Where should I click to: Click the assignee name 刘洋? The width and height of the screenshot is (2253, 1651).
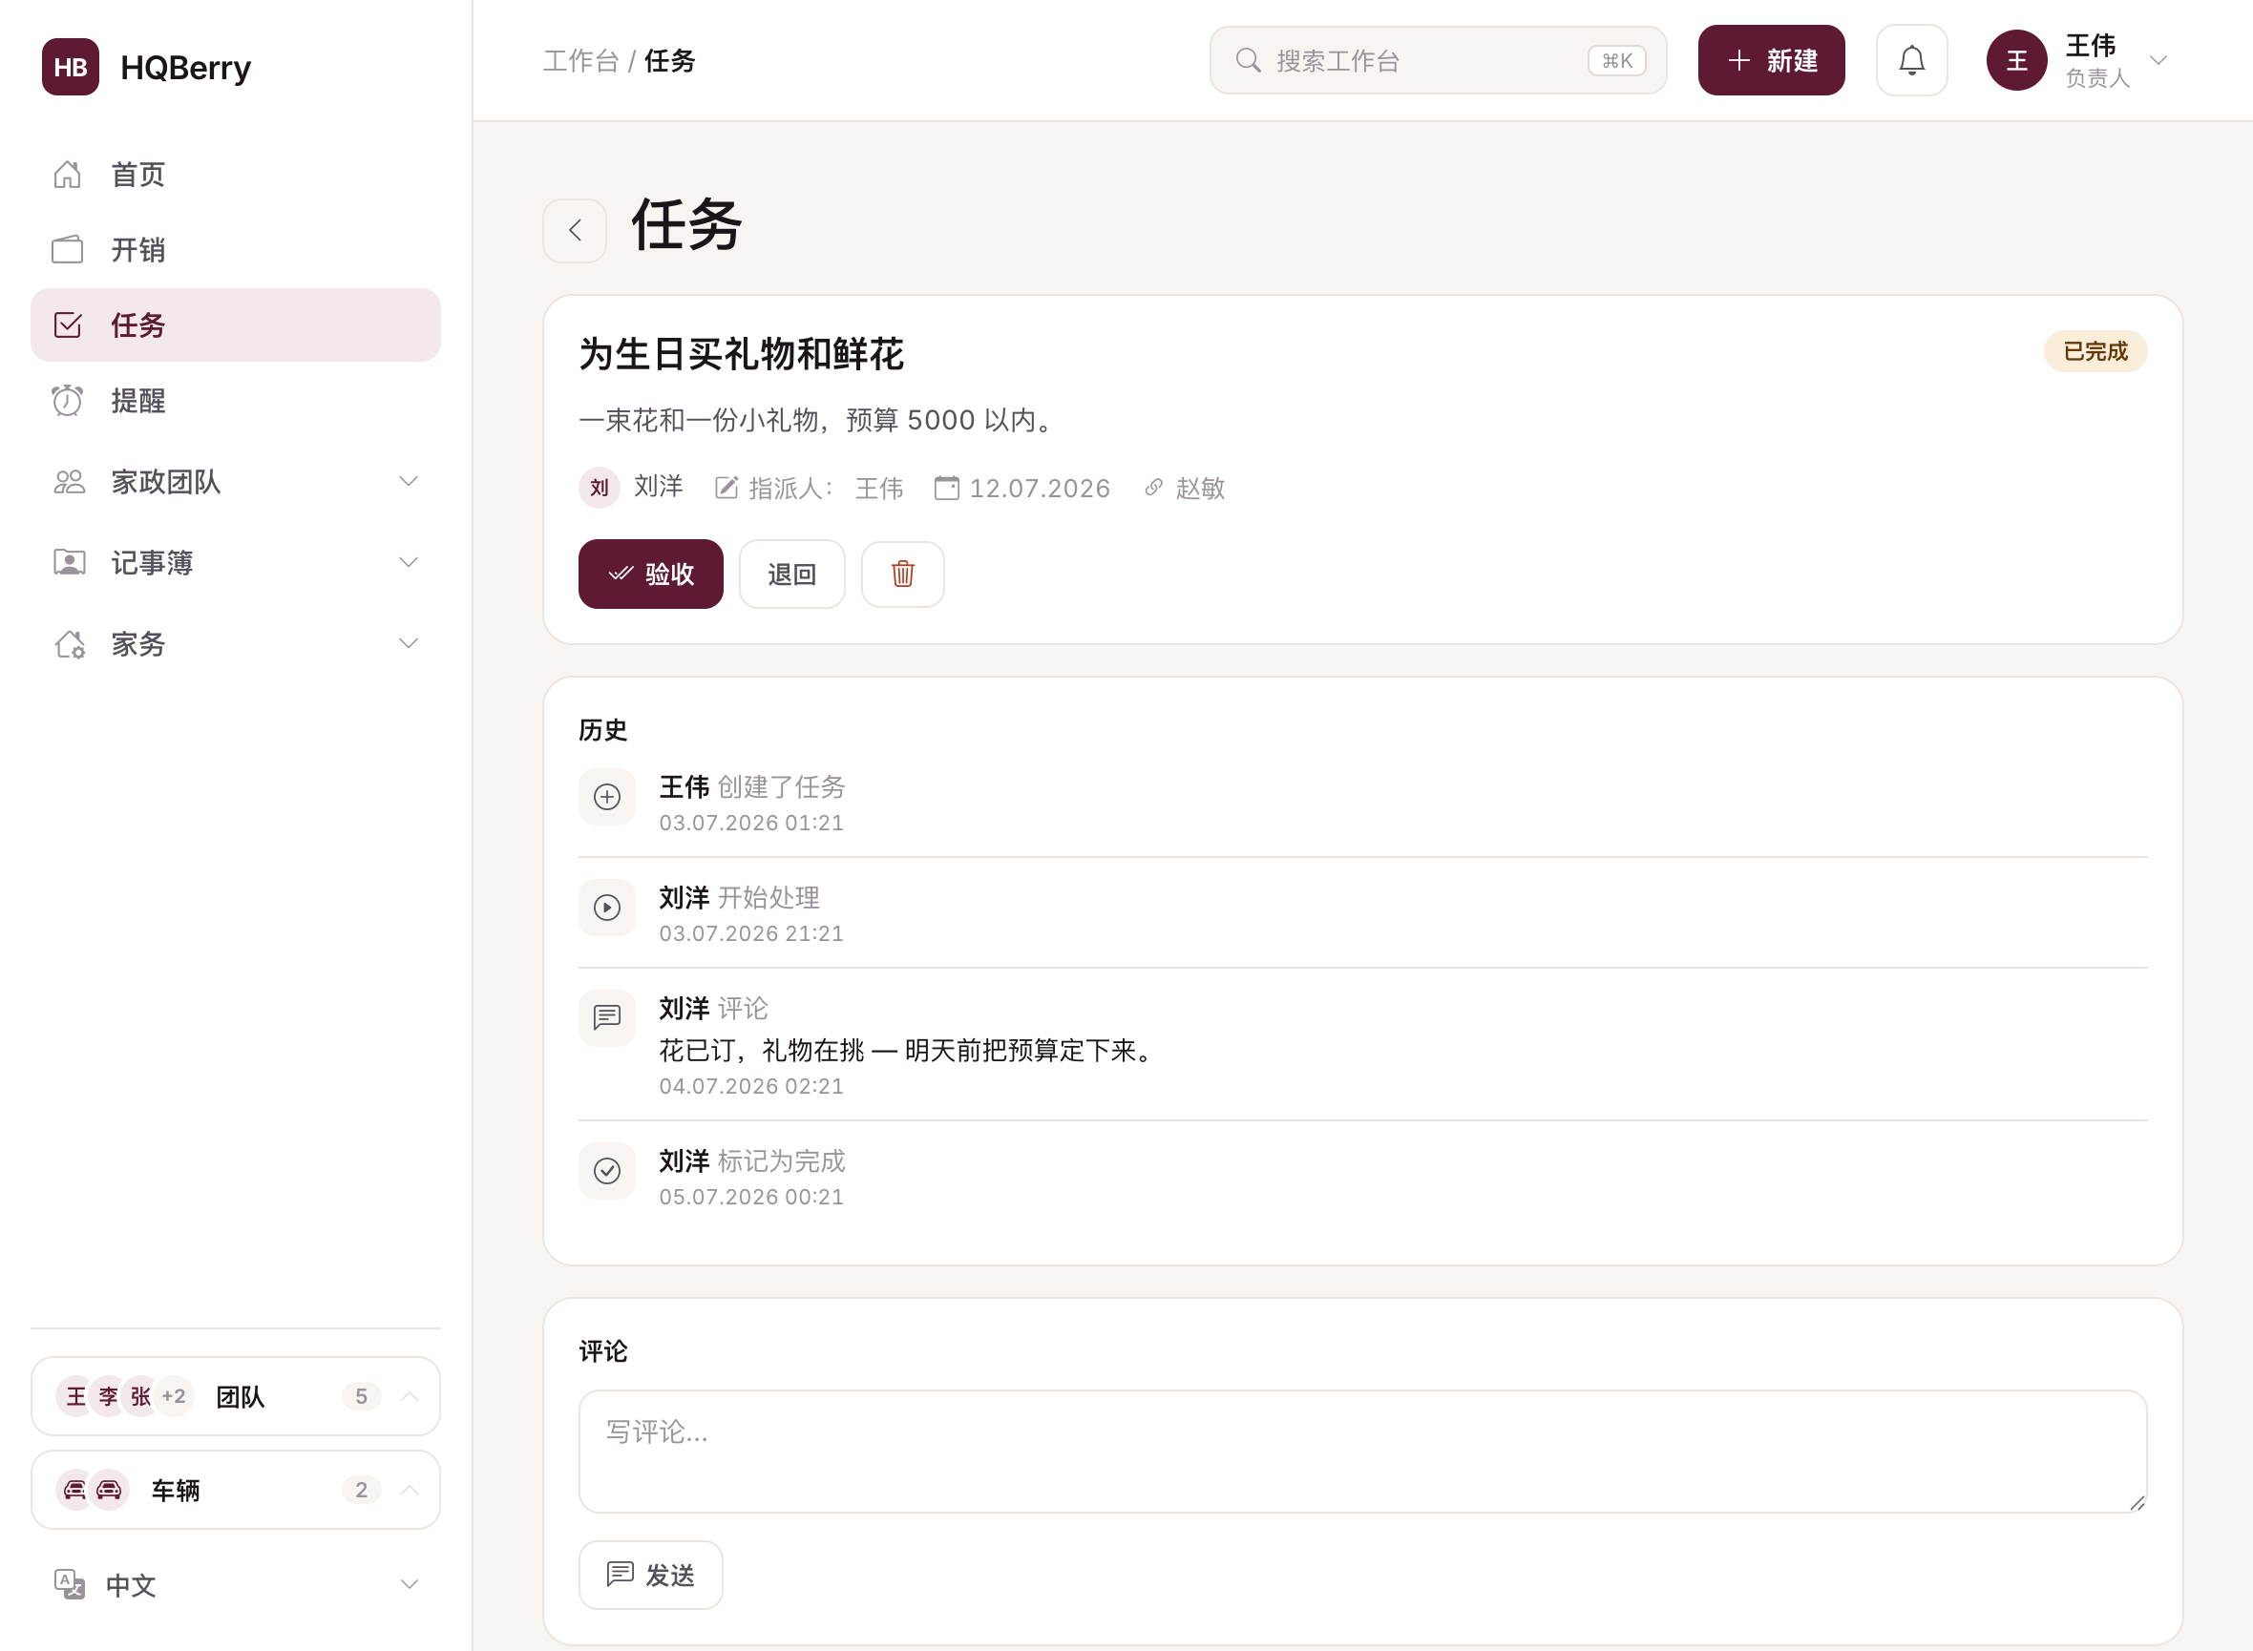coord(659,487)
